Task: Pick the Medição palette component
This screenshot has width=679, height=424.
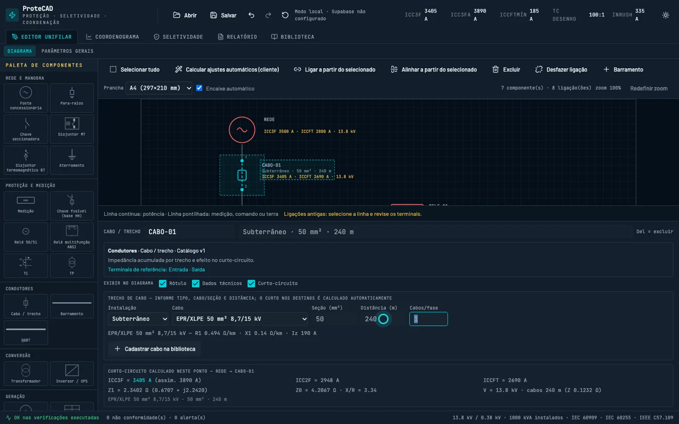Action: 26,206
